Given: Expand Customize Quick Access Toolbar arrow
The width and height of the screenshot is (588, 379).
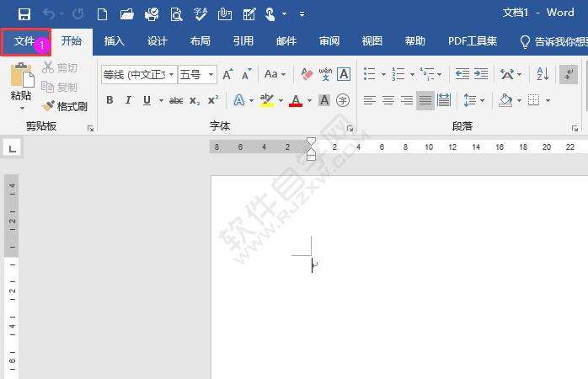Looking at the screenshot, I should (302, 14).
